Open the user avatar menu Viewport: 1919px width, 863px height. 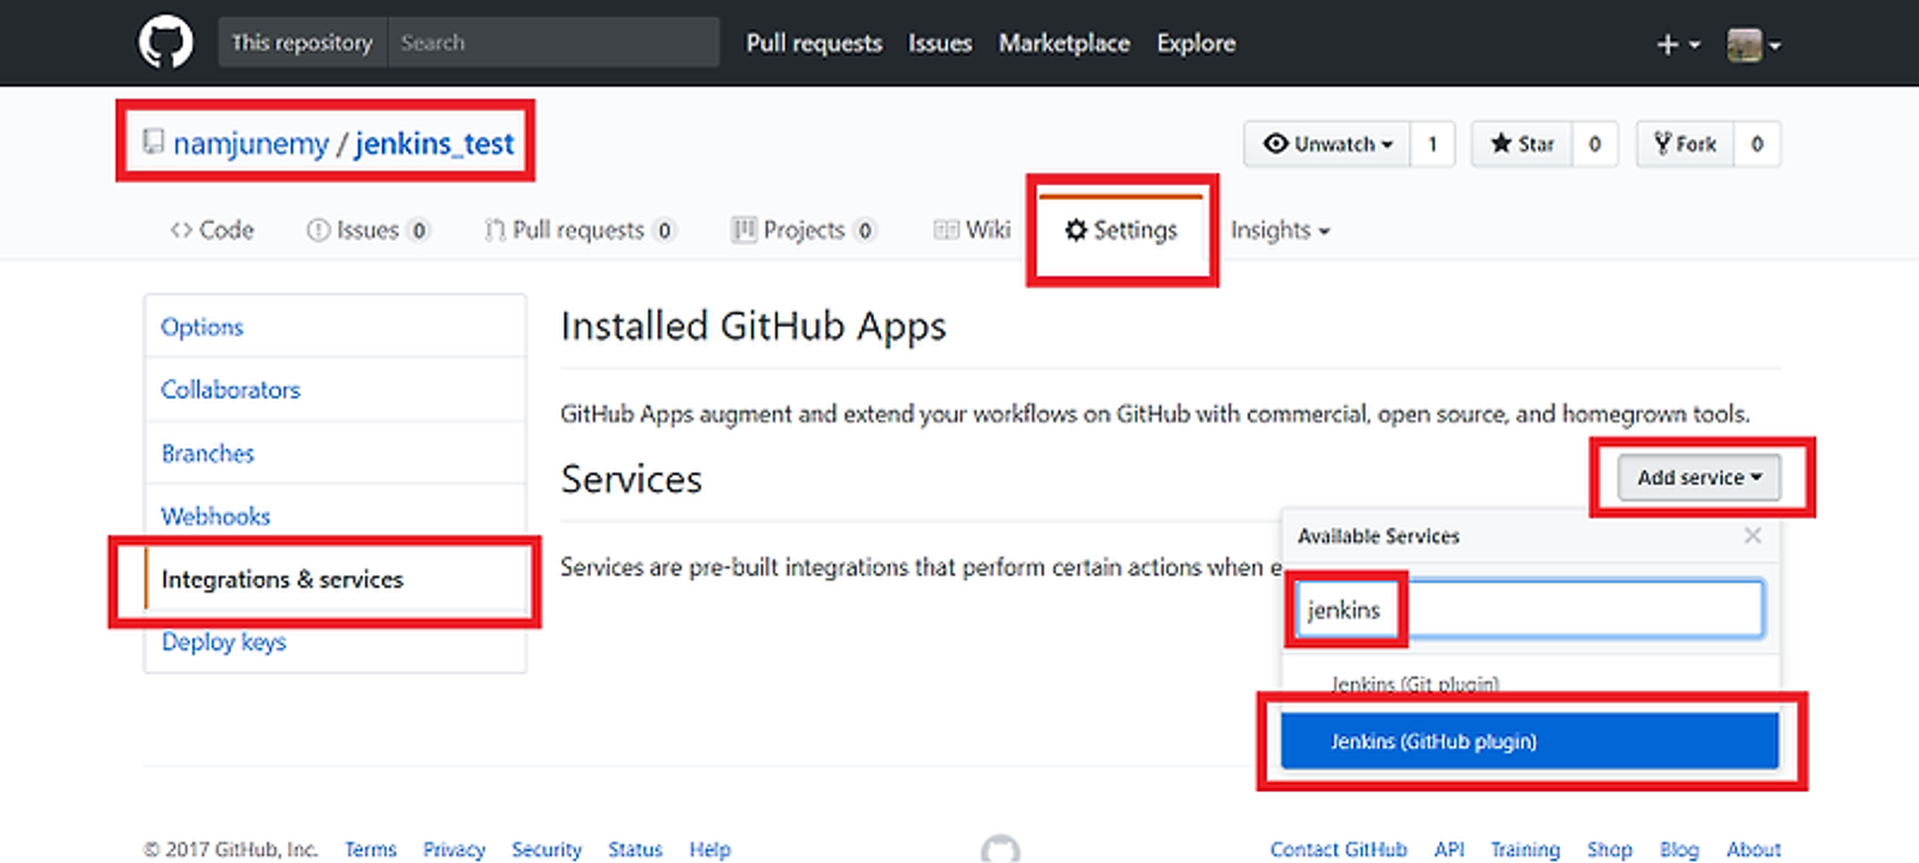point(1754,44)
